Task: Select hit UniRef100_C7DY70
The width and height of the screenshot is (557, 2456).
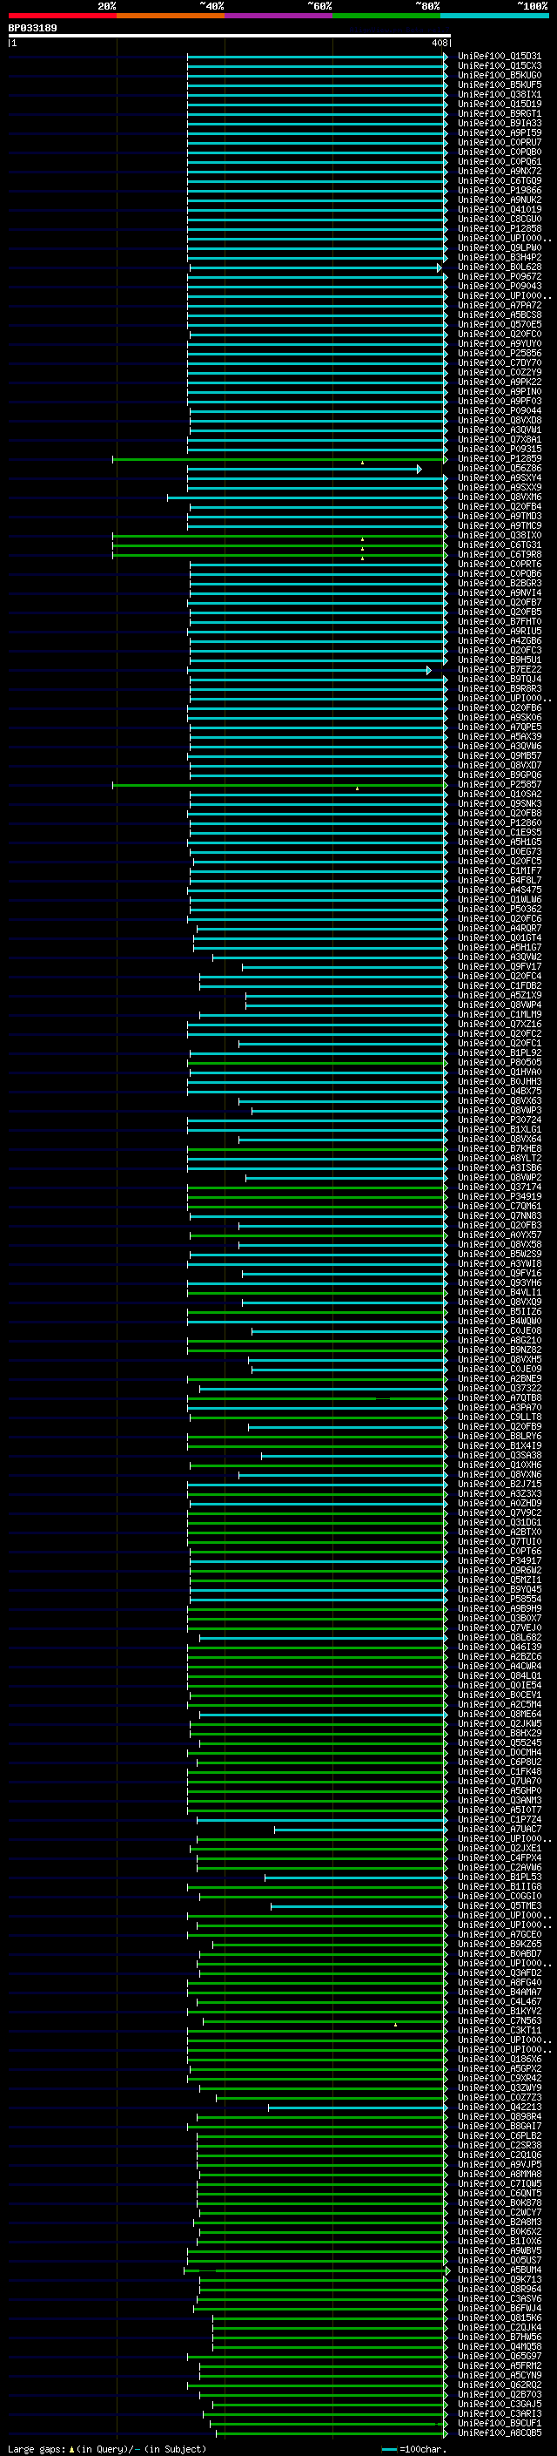Action: pyautogui.click(x=499, y=362)
